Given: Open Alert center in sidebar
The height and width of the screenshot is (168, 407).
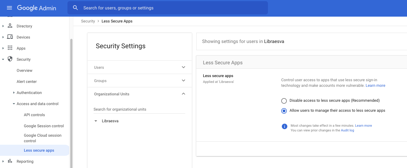Looking at the screenshot, I should [x=27, y=82].
